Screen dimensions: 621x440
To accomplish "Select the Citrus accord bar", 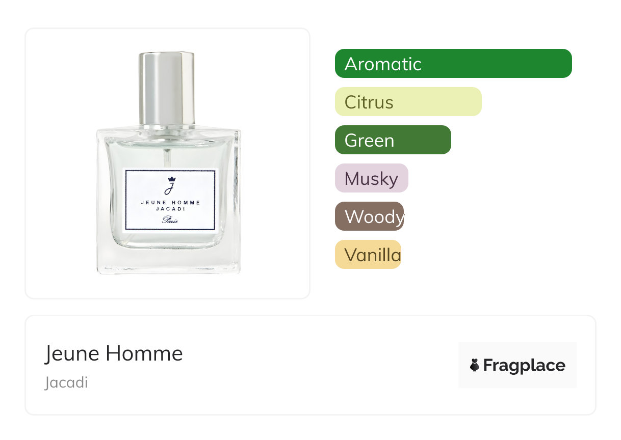I will coord(408,102).
